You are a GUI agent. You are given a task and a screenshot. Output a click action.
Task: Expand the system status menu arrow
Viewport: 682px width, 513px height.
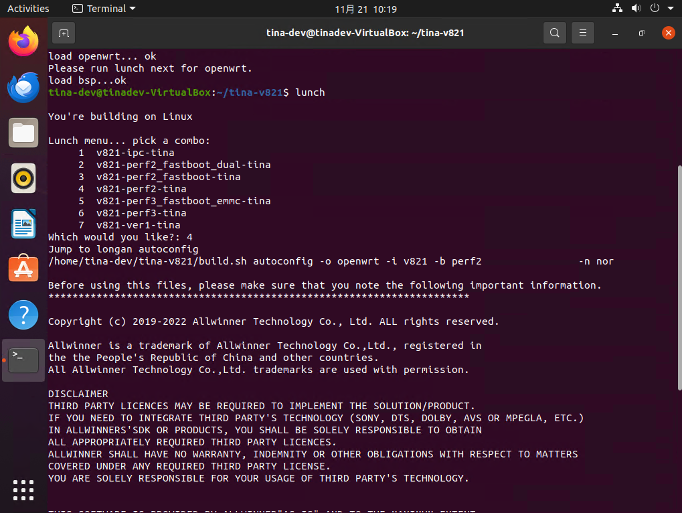click(670, 9)
